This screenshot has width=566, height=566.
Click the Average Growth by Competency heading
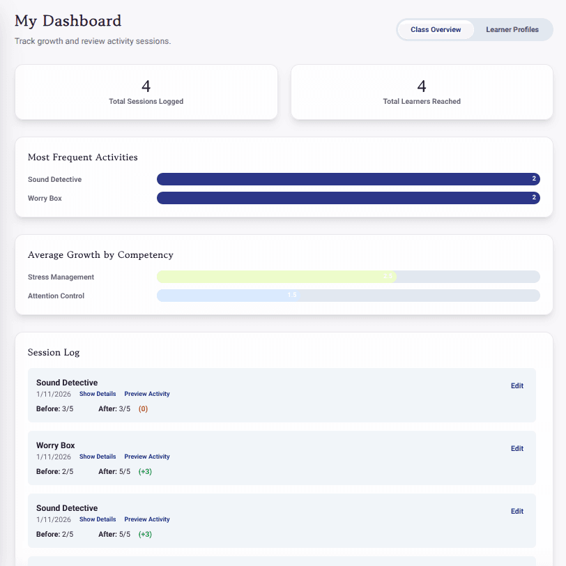[x=100, y=255]
